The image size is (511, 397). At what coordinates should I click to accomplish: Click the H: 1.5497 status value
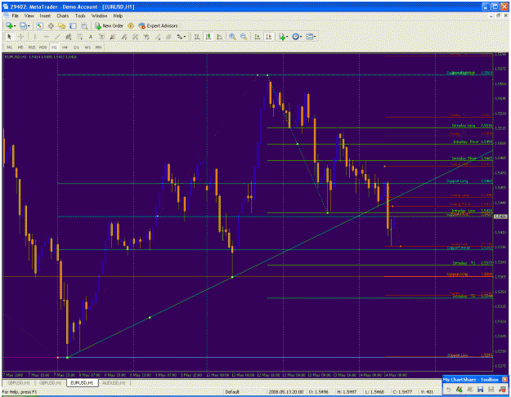point(346,392)
